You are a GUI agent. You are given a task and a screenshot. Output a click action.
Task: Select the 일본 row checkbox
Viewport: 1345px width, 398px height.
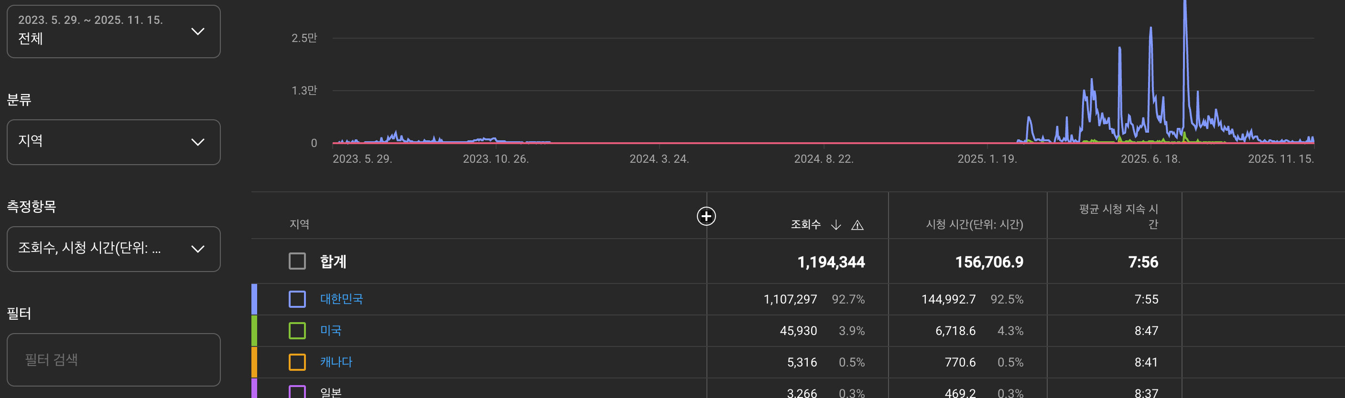point(297,391)
